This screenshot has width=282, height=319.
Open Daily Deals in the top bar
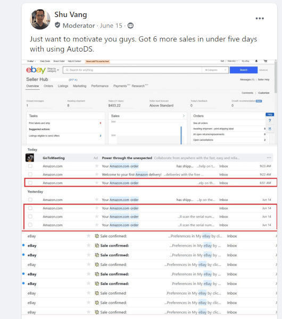tap(45, 61)
